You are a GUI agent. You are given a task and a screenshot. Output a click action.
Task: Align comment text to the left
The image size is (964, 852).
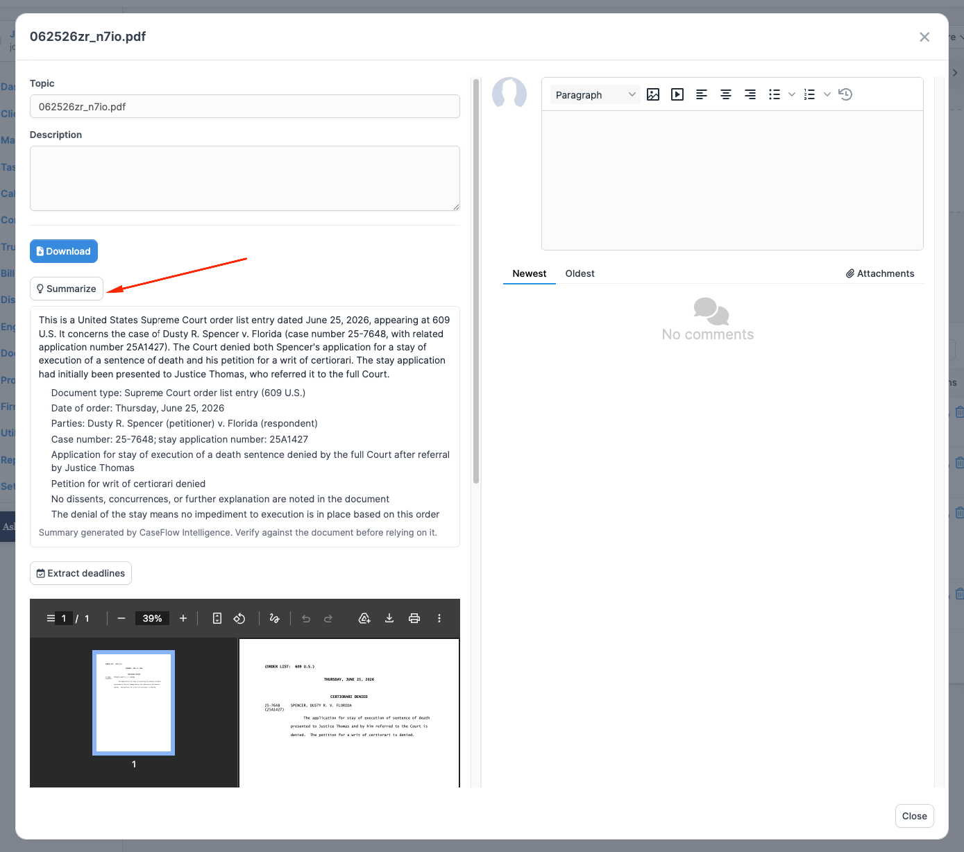click(x=702, y=94)
